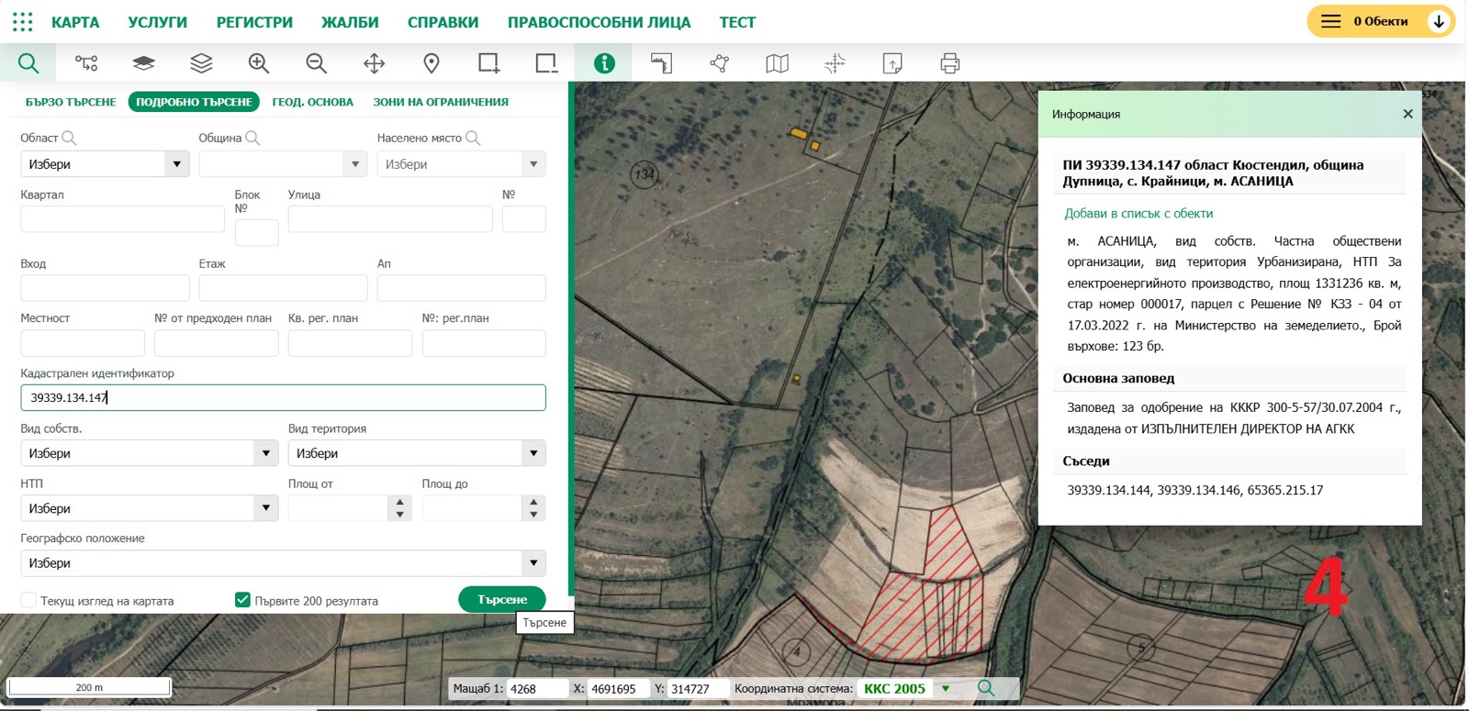Click the magnifier next to coordinate system
1469x711 pixels.
[986, 688]
